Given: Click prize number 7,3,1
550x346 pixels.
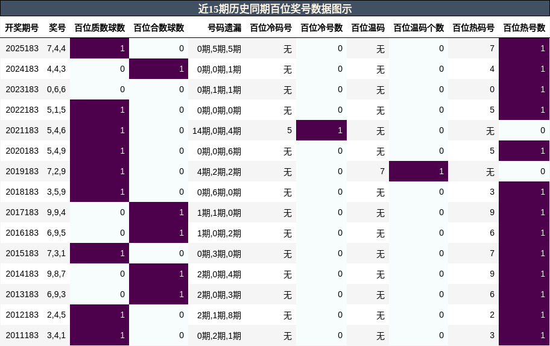Looking at the screenshot, I should (57, 254).
